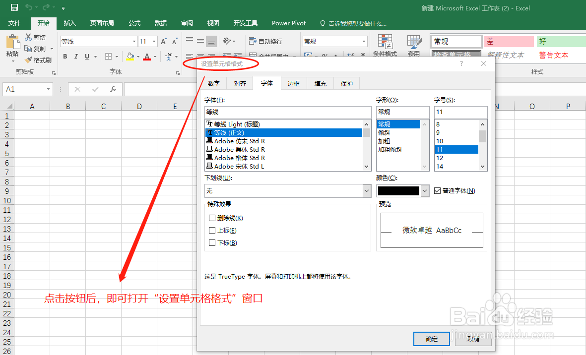Viewport: 586px width, 355px height.
Task: Click the Font Color A icon
Action: pyautogui.click(x=147, y=57)
